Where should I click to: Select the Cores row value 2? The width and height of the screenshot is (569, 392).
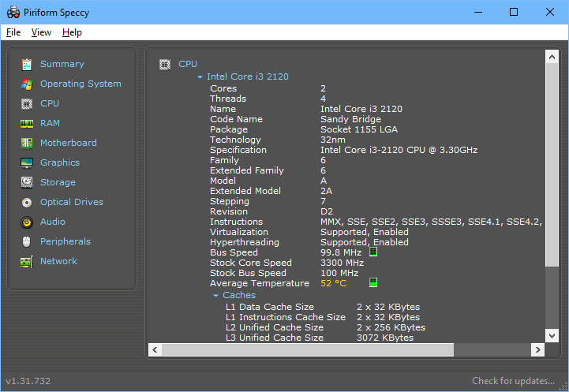[x=323, y=88]
